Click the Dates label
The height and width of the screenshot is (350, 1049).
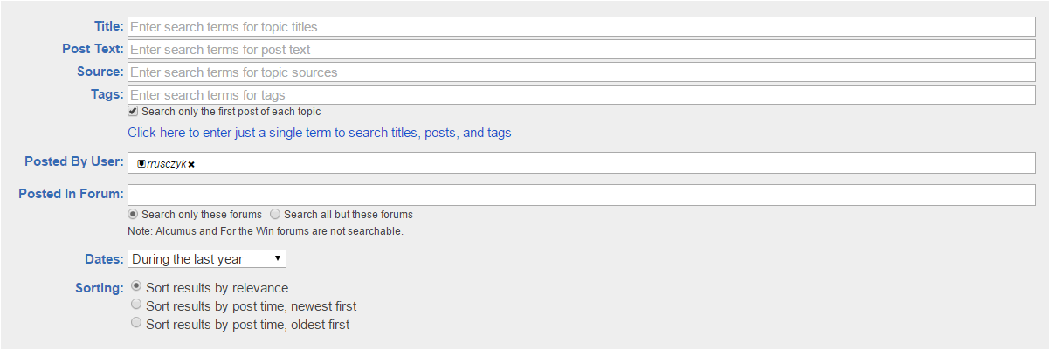(104, 259)
